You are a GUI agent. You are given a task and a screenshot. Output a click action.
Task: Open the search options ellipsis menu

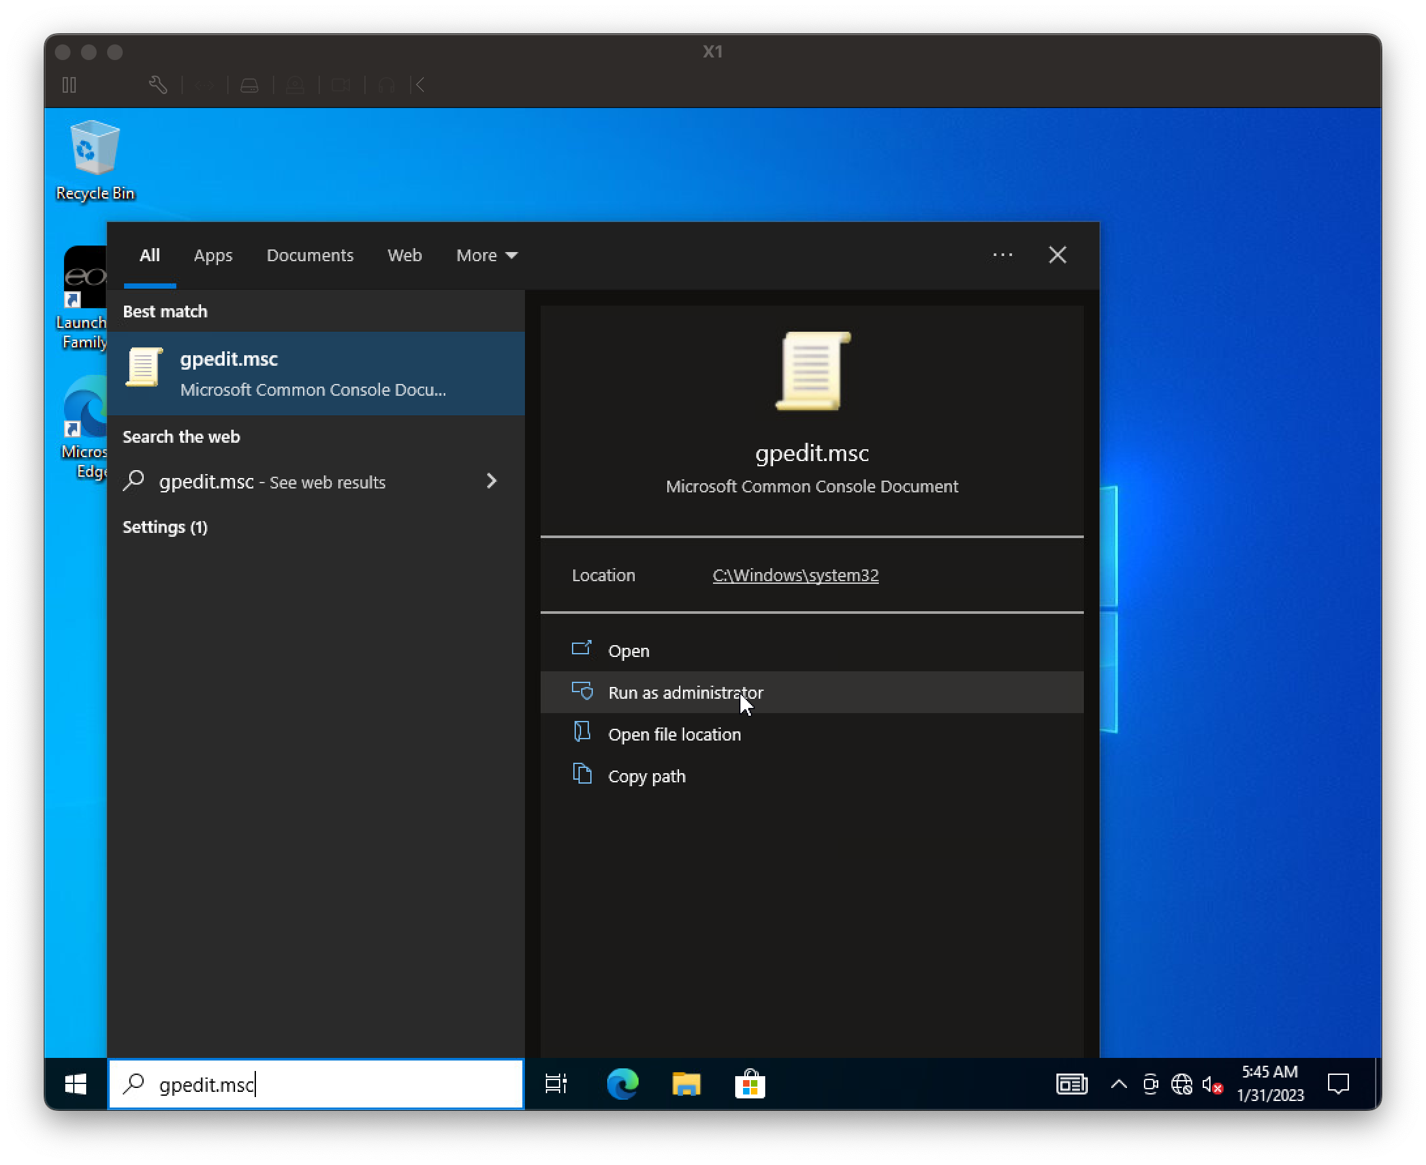(1002, 255)
